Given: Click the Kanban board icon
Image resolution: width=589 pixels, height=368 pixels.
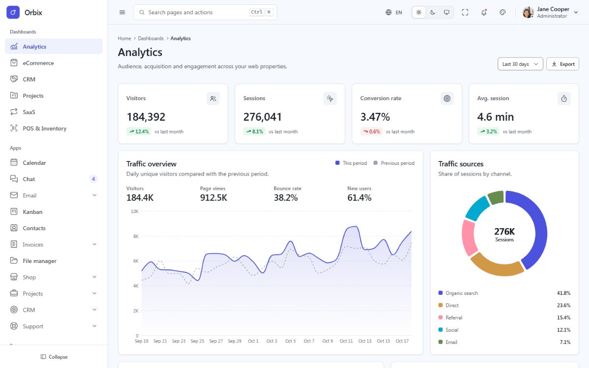Looking at the screenshot, I should [14, 211].
